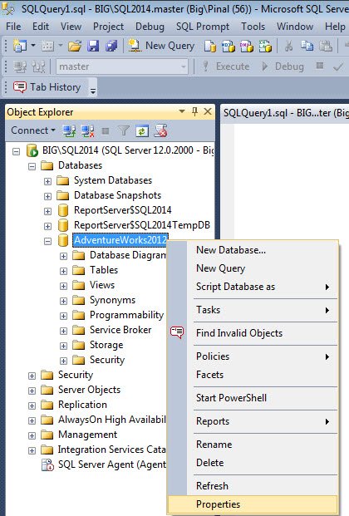The image size is (349, 516).
Task: Select the Management folder
Action: [x=87, y=435]
